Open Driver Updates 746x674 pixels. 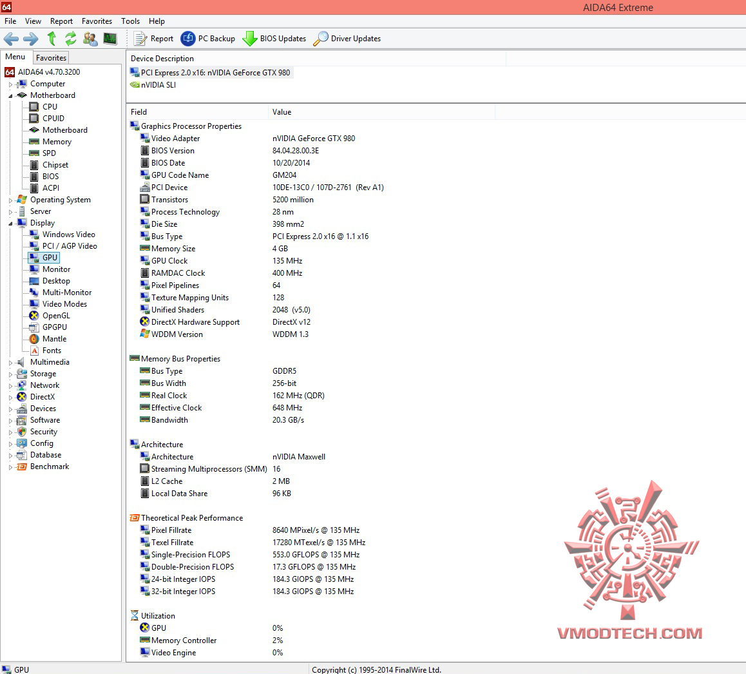pos(347,39)
